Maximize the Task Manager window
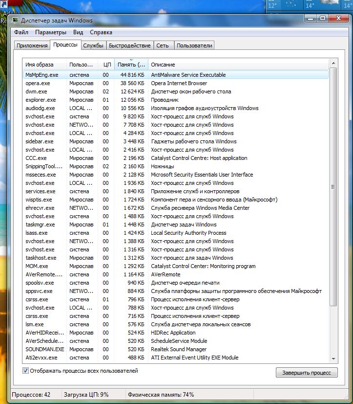The width and height of the screenshot is (353, 404). click(x=322, y=18)
